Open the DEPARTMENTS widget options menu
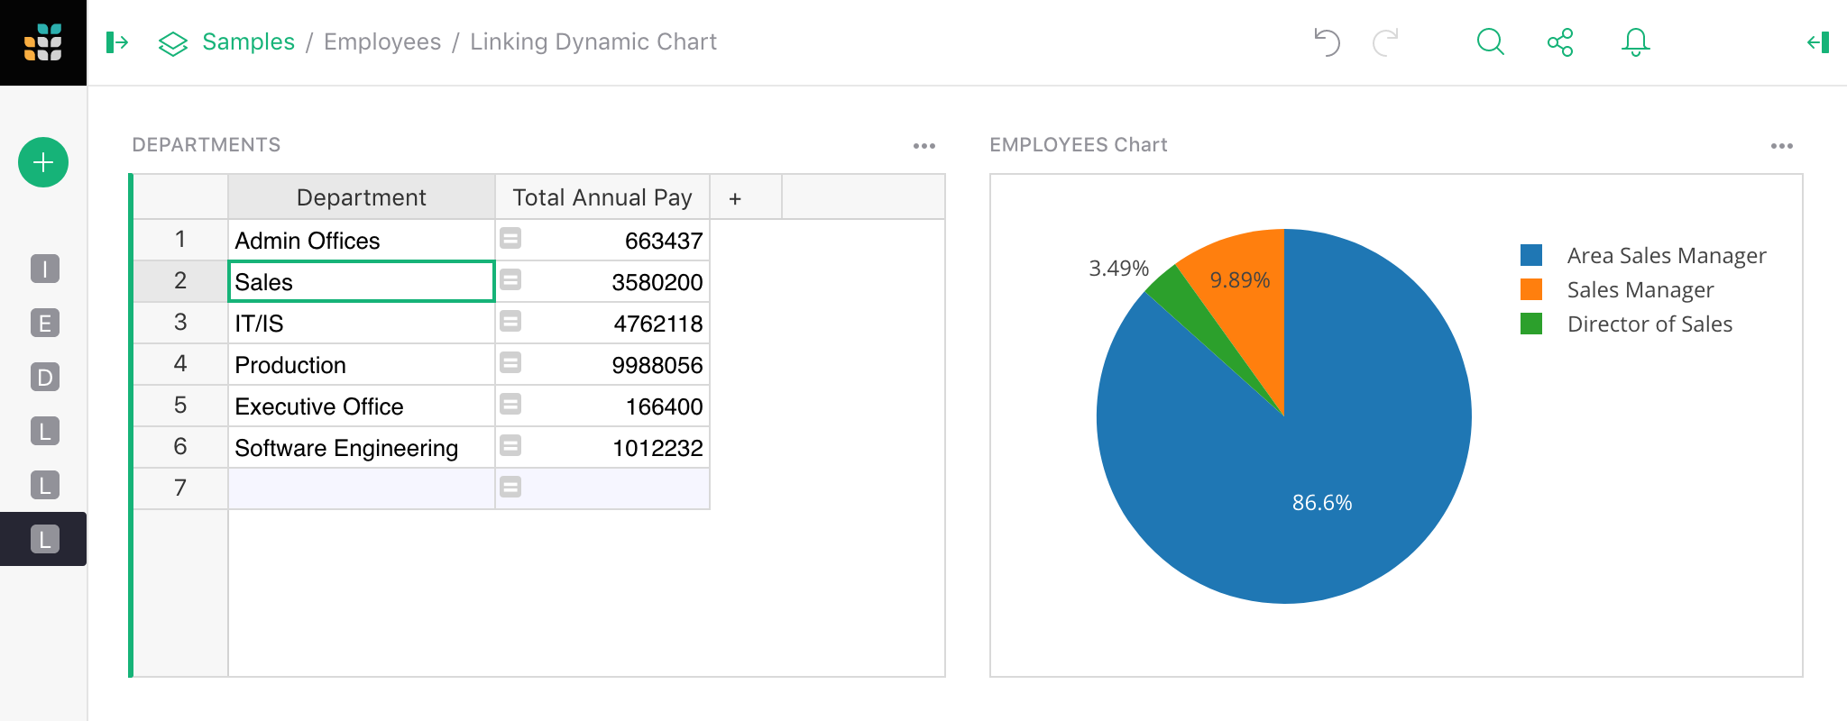Viewport: 1847px width, 721px height. 923,146
